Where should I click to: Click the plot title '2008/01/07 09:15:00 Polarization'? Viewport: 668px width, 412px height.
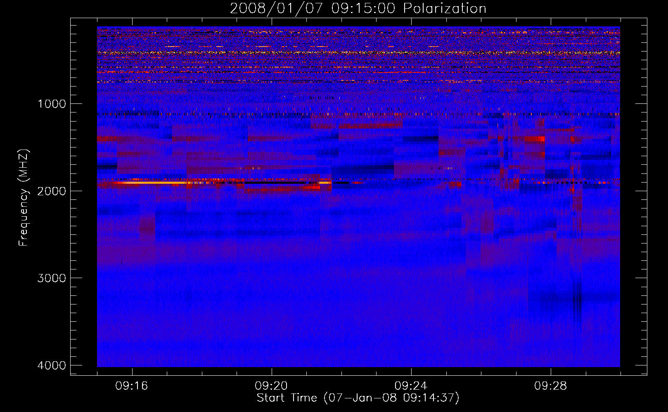tap(358, 9)
